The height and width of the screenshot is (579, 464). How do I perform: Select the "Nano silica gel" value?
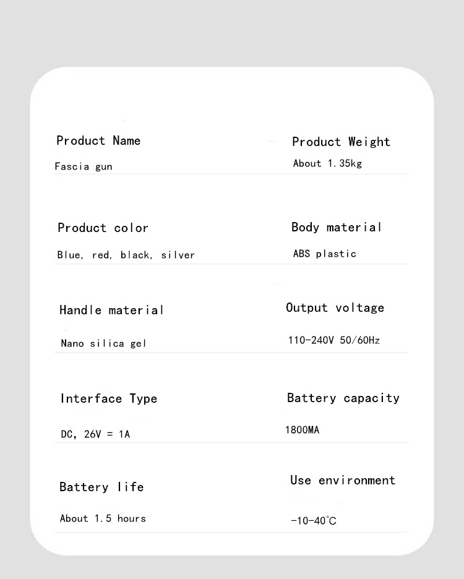(103, 343)
